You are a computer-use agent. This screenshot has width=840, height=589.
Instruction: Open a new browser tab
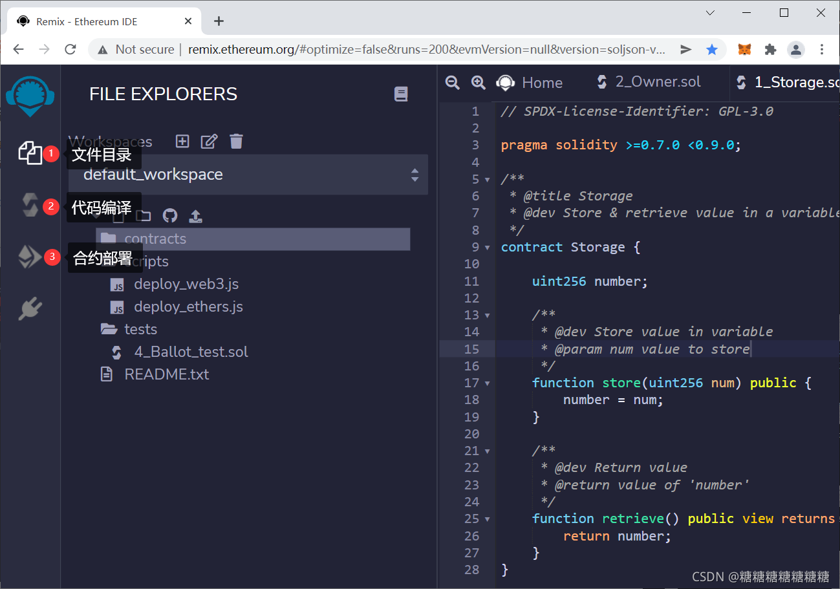[219, 21]
